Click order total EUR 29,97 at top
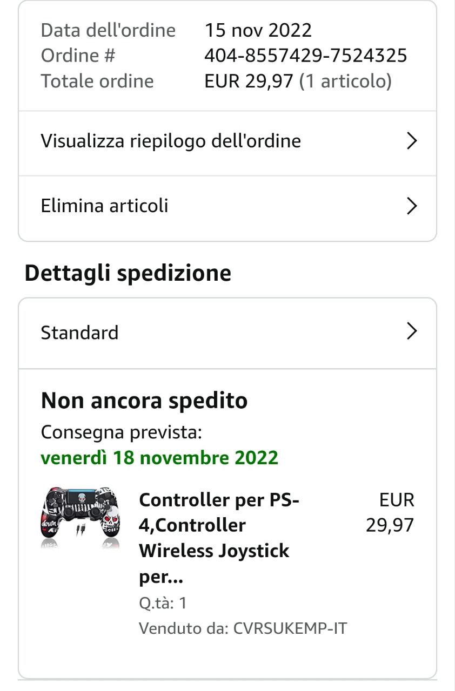The height and width of the screenshot is (691, 455). [249, 82]
